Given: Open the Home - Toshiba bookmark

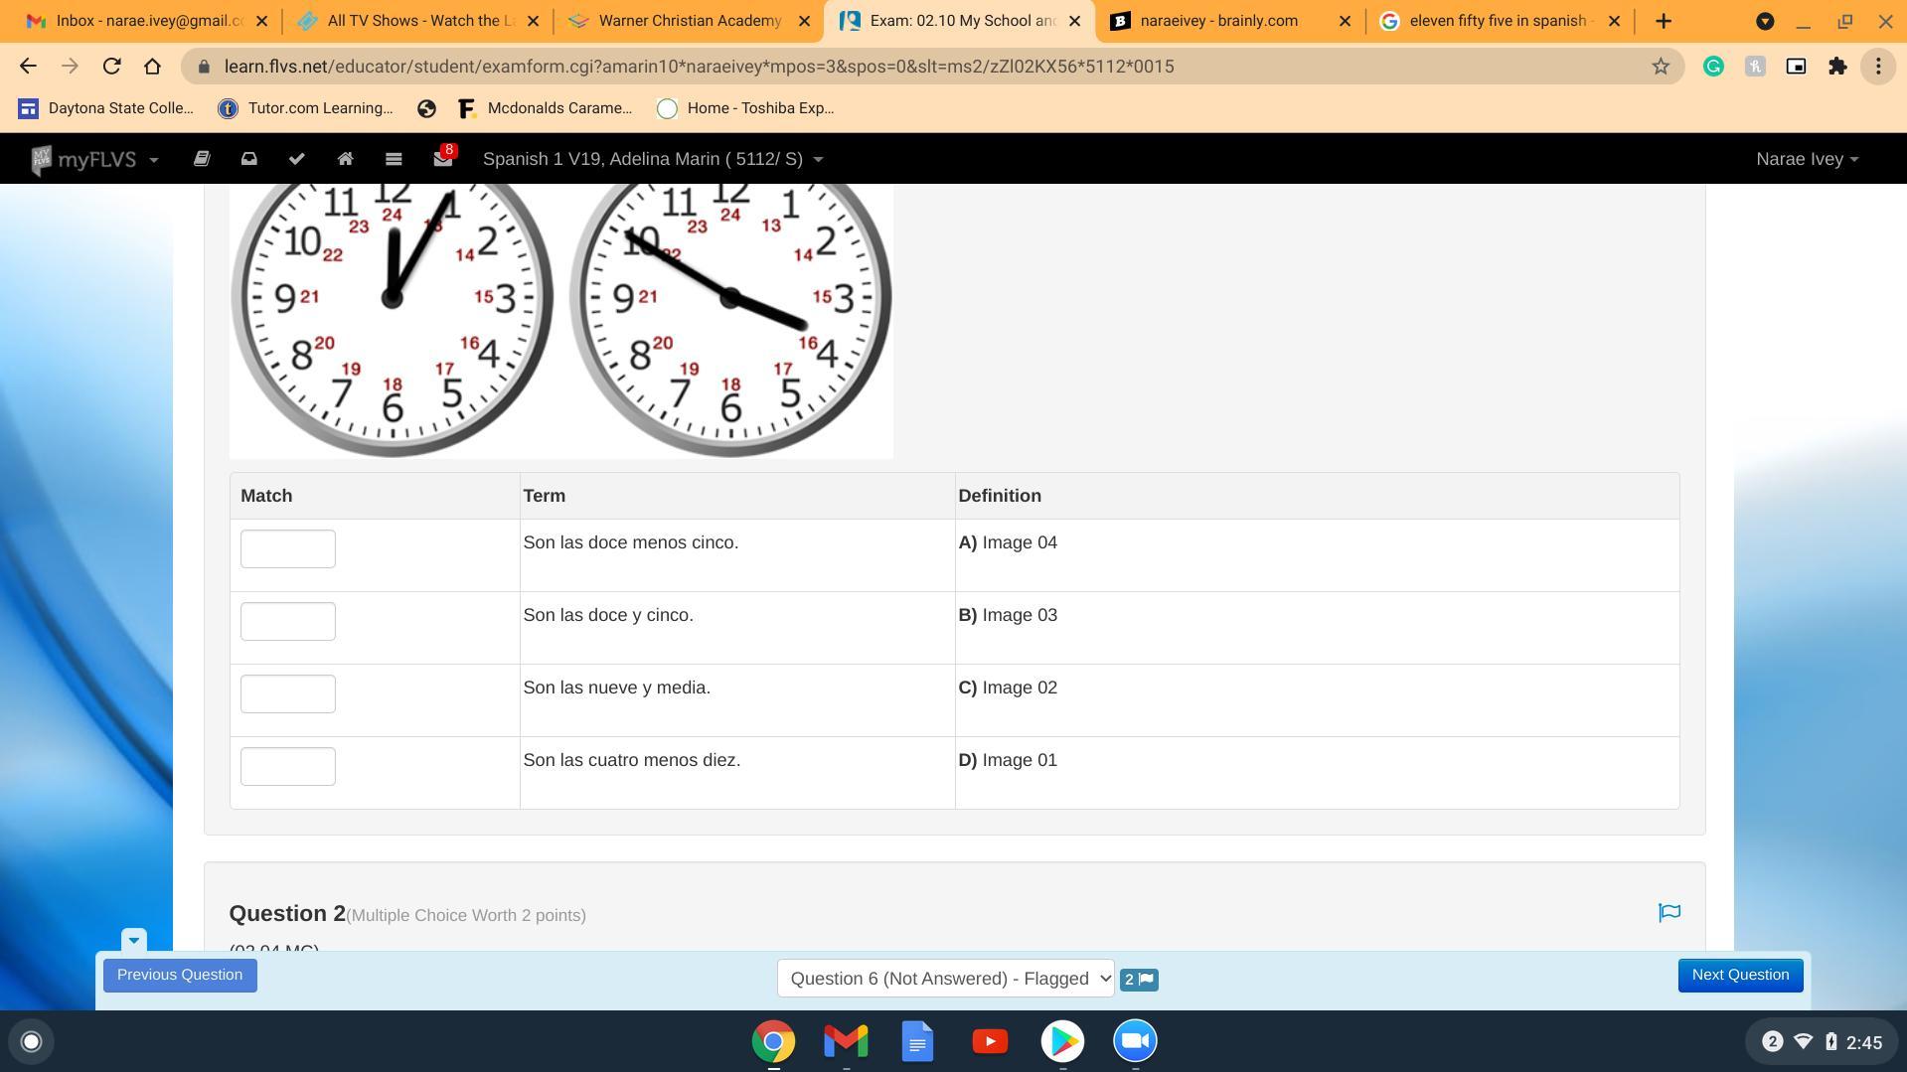Looking at the screenshot, I should point(745,108).
